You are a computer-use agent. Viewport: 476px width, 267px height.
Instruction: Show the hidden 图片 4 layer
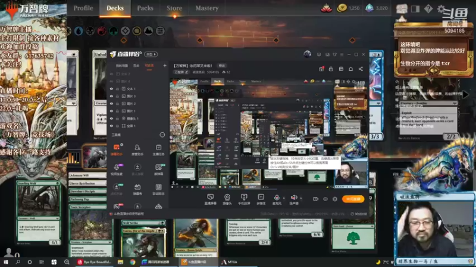pos(111,81)
